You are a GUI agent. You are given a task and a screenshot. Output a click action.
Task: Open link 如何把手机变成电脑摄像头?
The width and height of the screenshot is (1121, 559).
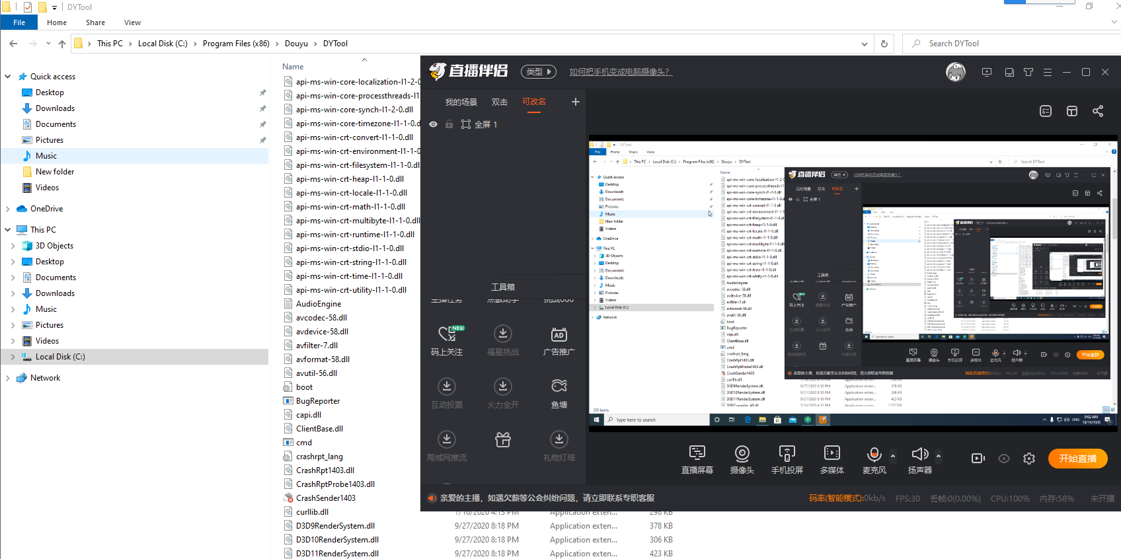tap(621, 72)
